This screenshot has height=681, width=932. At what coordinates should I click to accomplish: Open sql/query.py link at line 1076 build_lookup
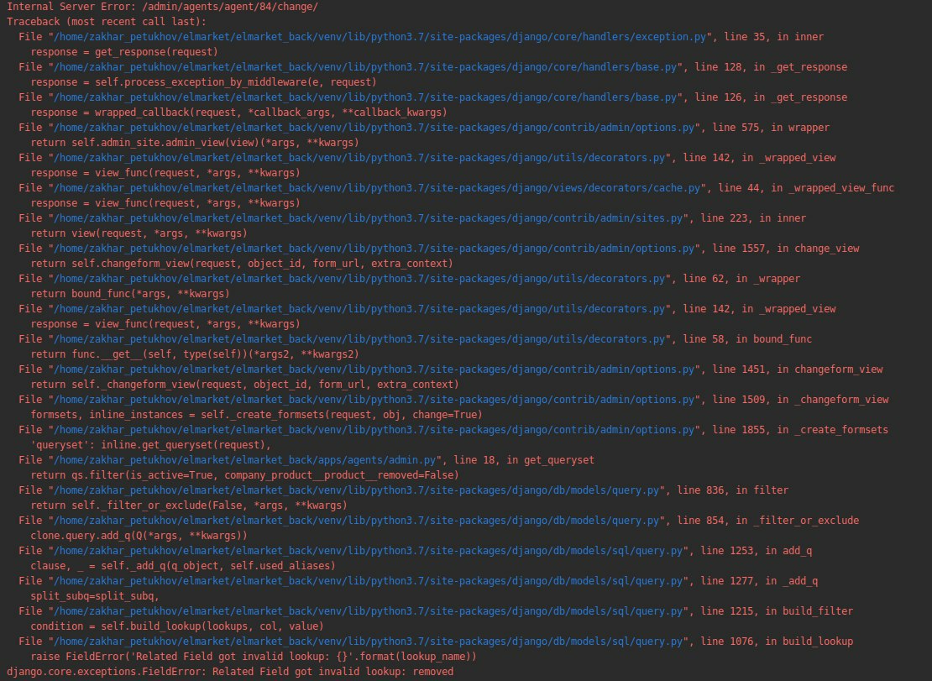pos(369,642)
